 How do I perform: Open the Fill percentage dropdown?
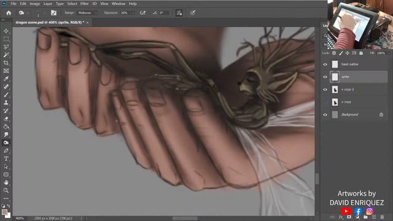389,53
